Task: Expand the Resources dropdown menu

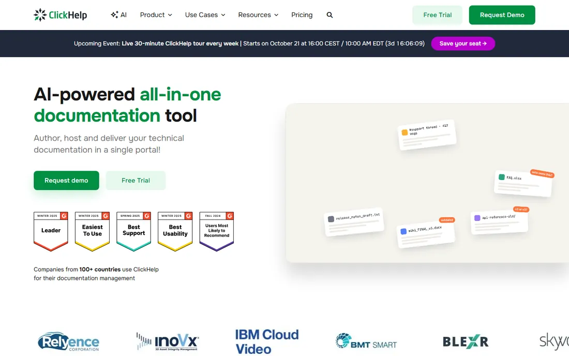Action: [258, 15]
